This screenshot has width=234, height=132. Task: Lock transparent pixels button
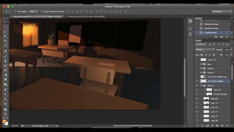tap(201, 55)
